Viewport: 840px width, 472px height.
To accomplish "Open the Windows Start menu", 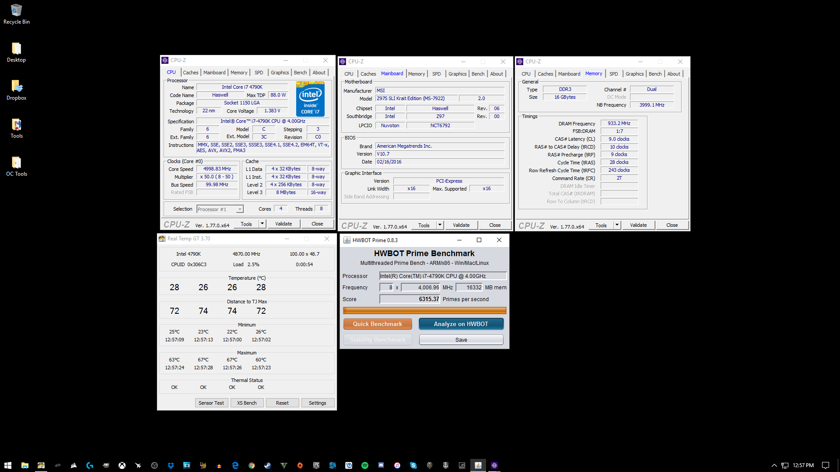I will coord(8,465).
